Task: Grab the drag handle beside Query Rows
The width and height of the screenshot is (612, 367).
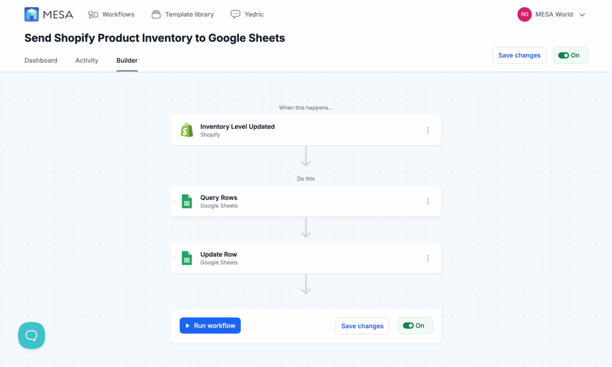Action: click(175, 202)
